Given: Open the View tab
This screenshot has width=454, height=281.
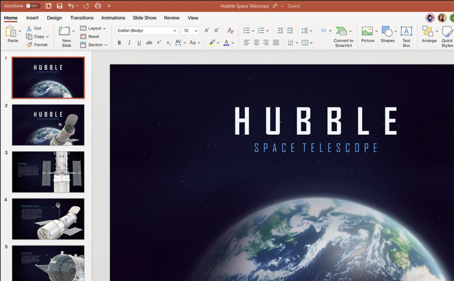Looking at the screenshot, I should pos(193,18).
